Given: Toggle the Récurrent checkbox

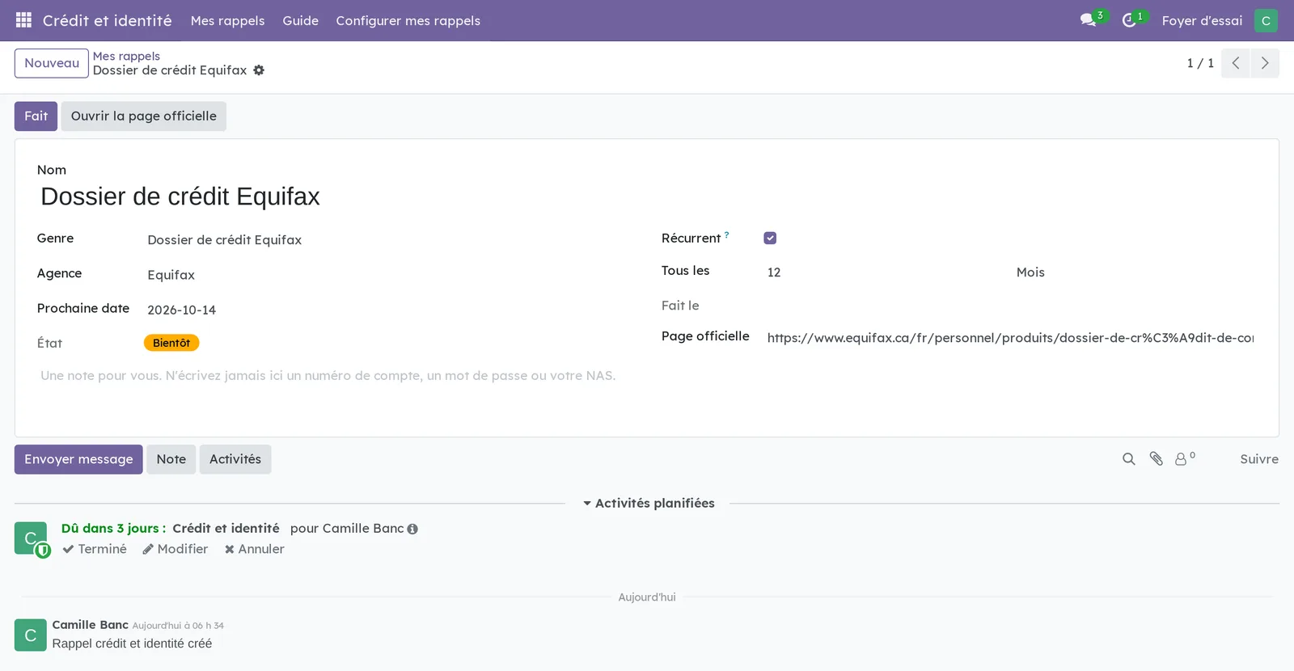Looking at the screenshot, I should (x=770, y=238).
